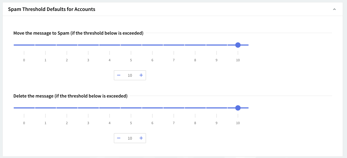Click the Delete the message slider handle
Screen dimensions: 347x158
coord(238,108)
